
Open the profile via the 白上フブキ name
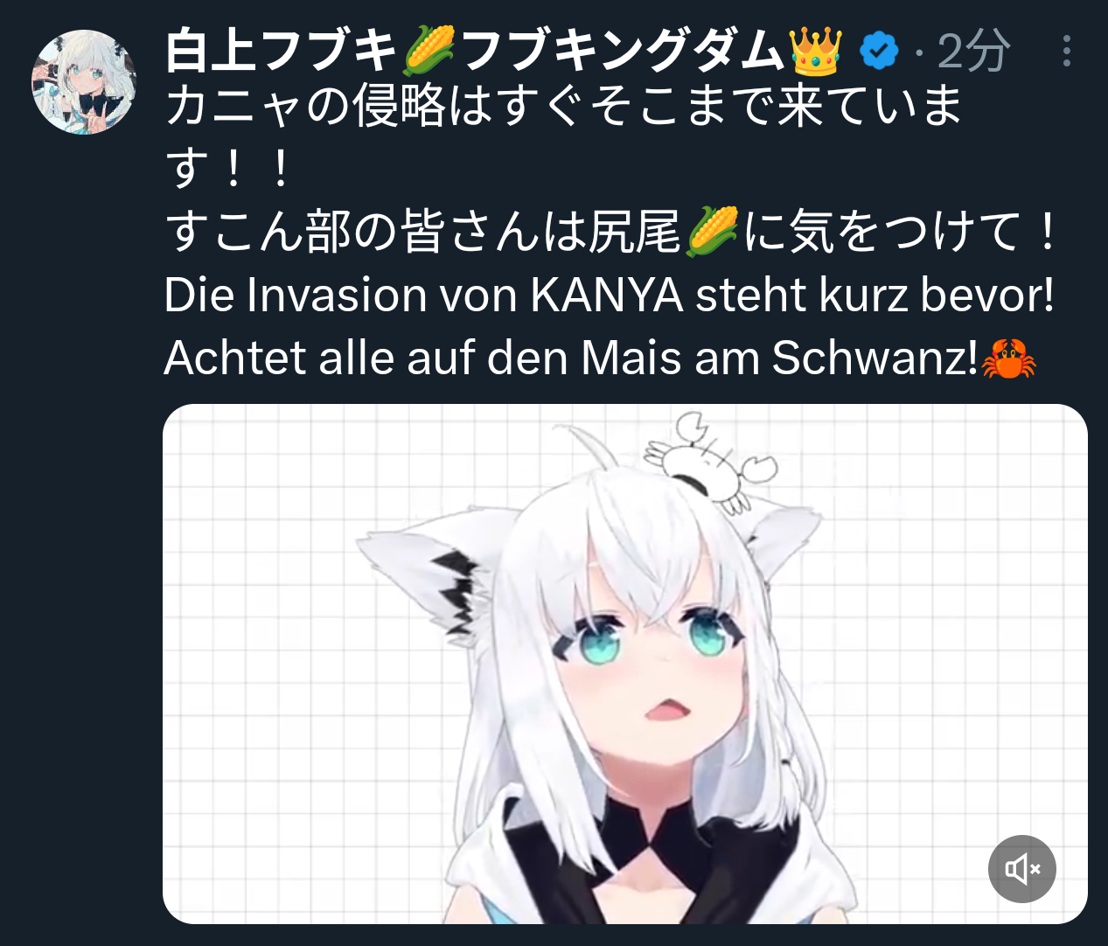[282, 51]
